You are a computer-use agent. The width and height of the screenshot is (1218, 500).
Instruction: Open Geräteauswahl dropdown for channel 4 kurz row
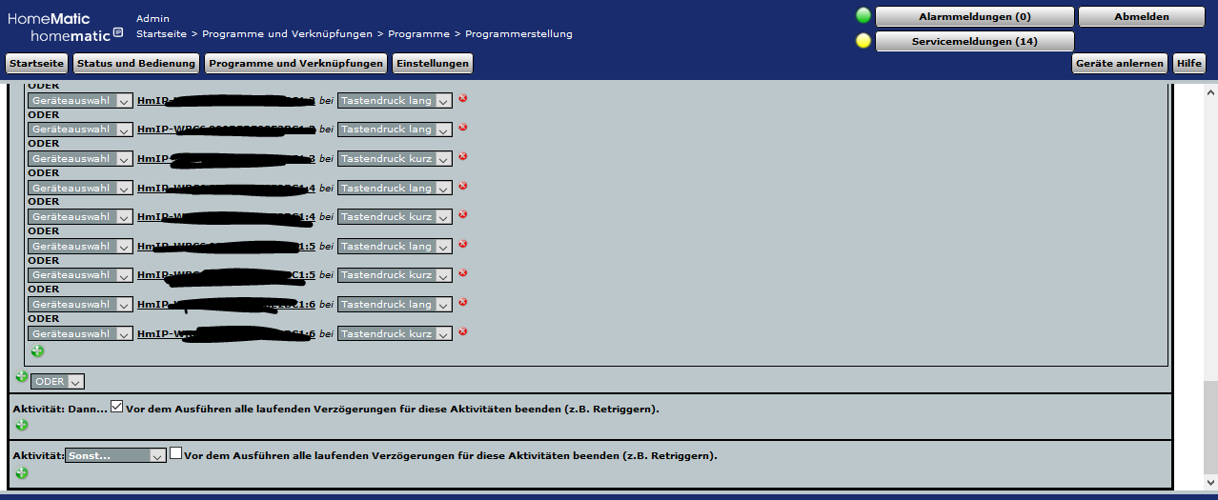tap(80, 217)
